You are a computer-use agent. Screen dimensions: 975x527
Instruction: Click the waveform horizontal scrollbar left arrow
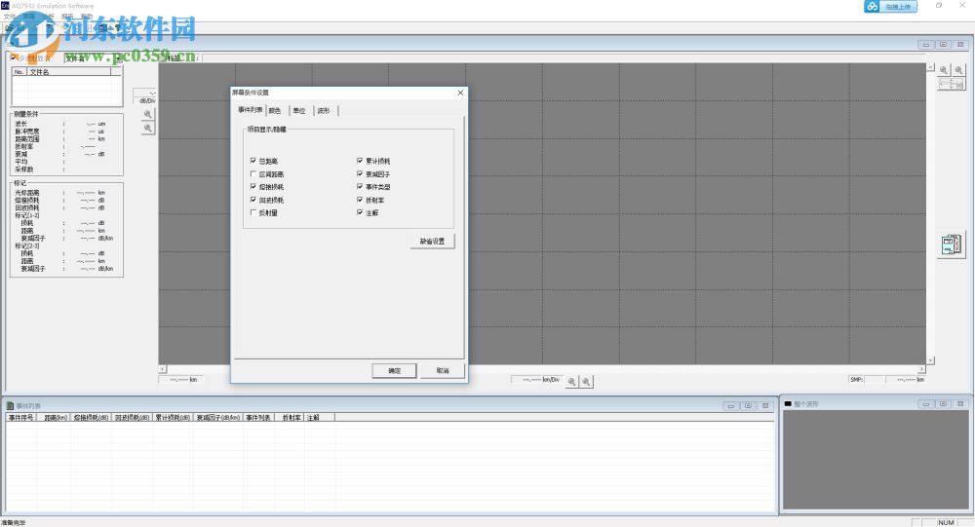(162, 368)
